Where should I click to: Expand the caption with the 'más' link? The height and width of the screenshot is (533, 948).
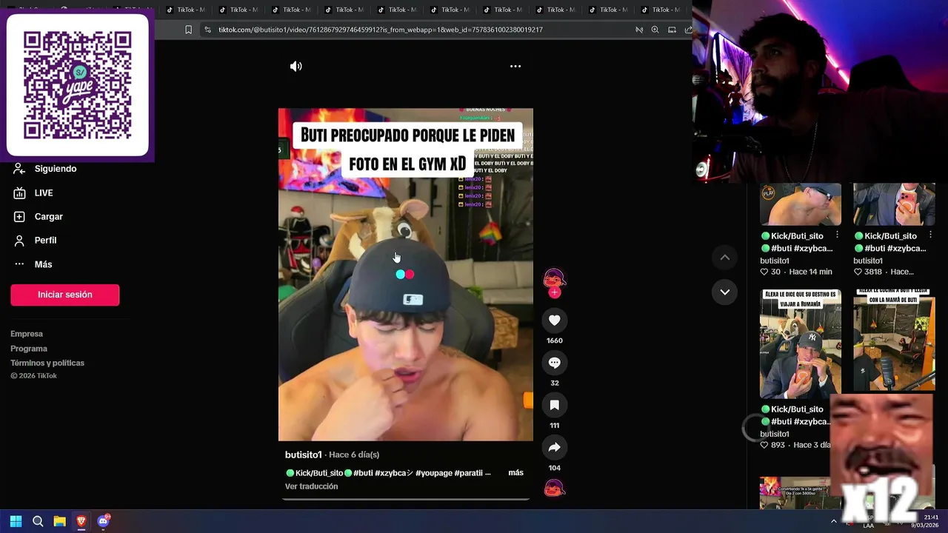click(515, 472)
